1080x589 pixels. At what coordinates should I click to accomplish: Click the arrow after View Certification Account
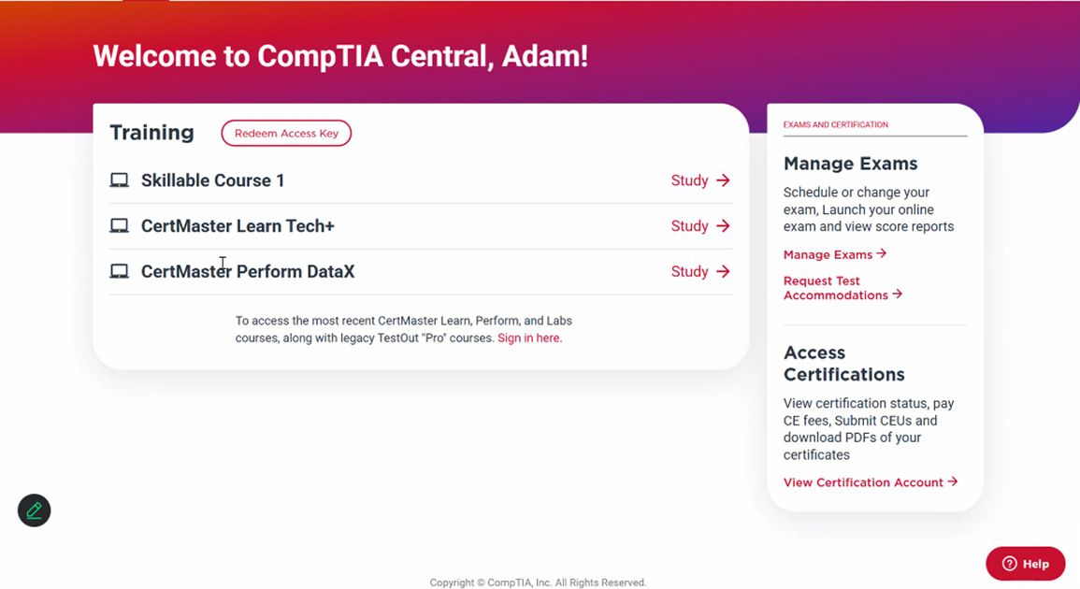pos(953,481)
